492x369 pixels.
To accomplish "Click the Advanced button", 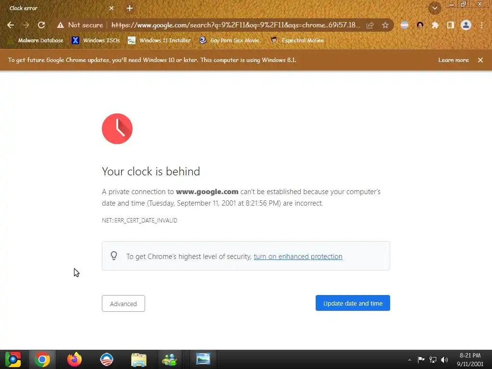I will 123,304.
